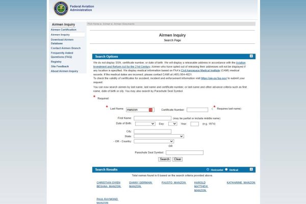Open Frequently Asked Questions sidebar item
The height and width of the screenshot is (204, 306).
[x=62, y=55]
